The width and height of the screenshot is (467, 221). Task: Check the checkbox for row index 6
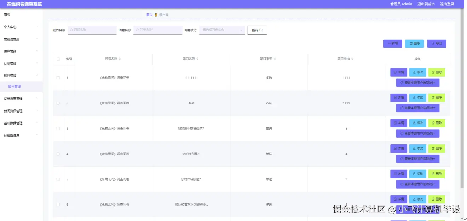tap(58, 205)
